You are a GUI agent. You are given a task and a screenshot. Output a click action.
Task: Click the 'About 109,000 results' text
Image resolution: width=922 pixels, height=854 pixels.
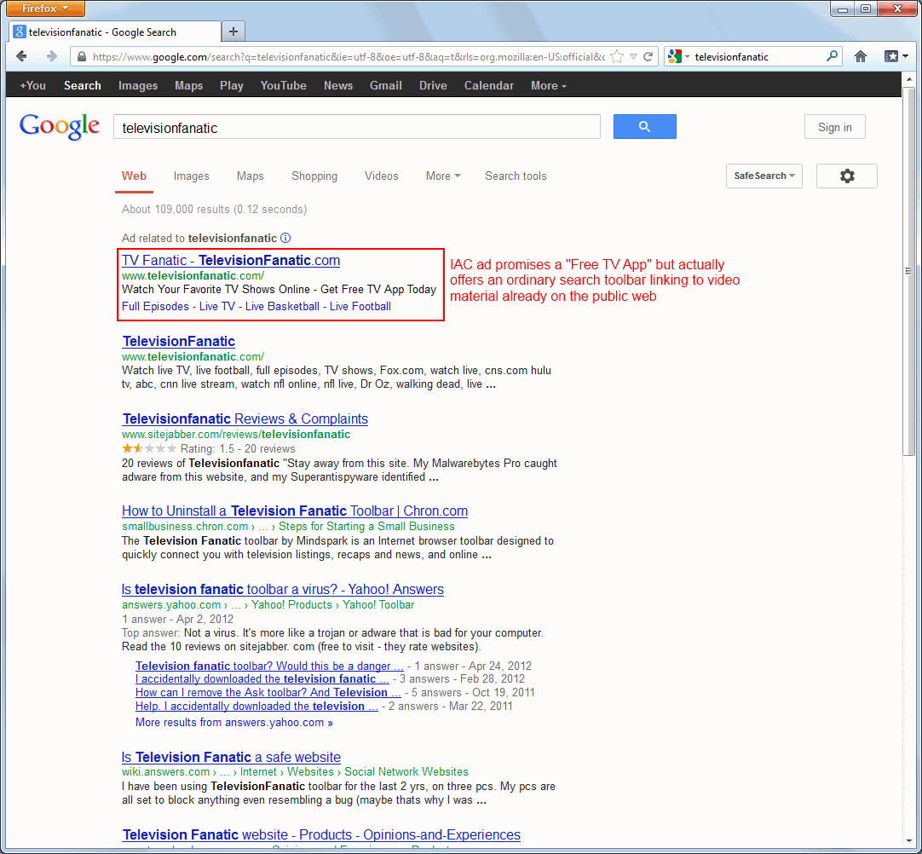point(214,210)
